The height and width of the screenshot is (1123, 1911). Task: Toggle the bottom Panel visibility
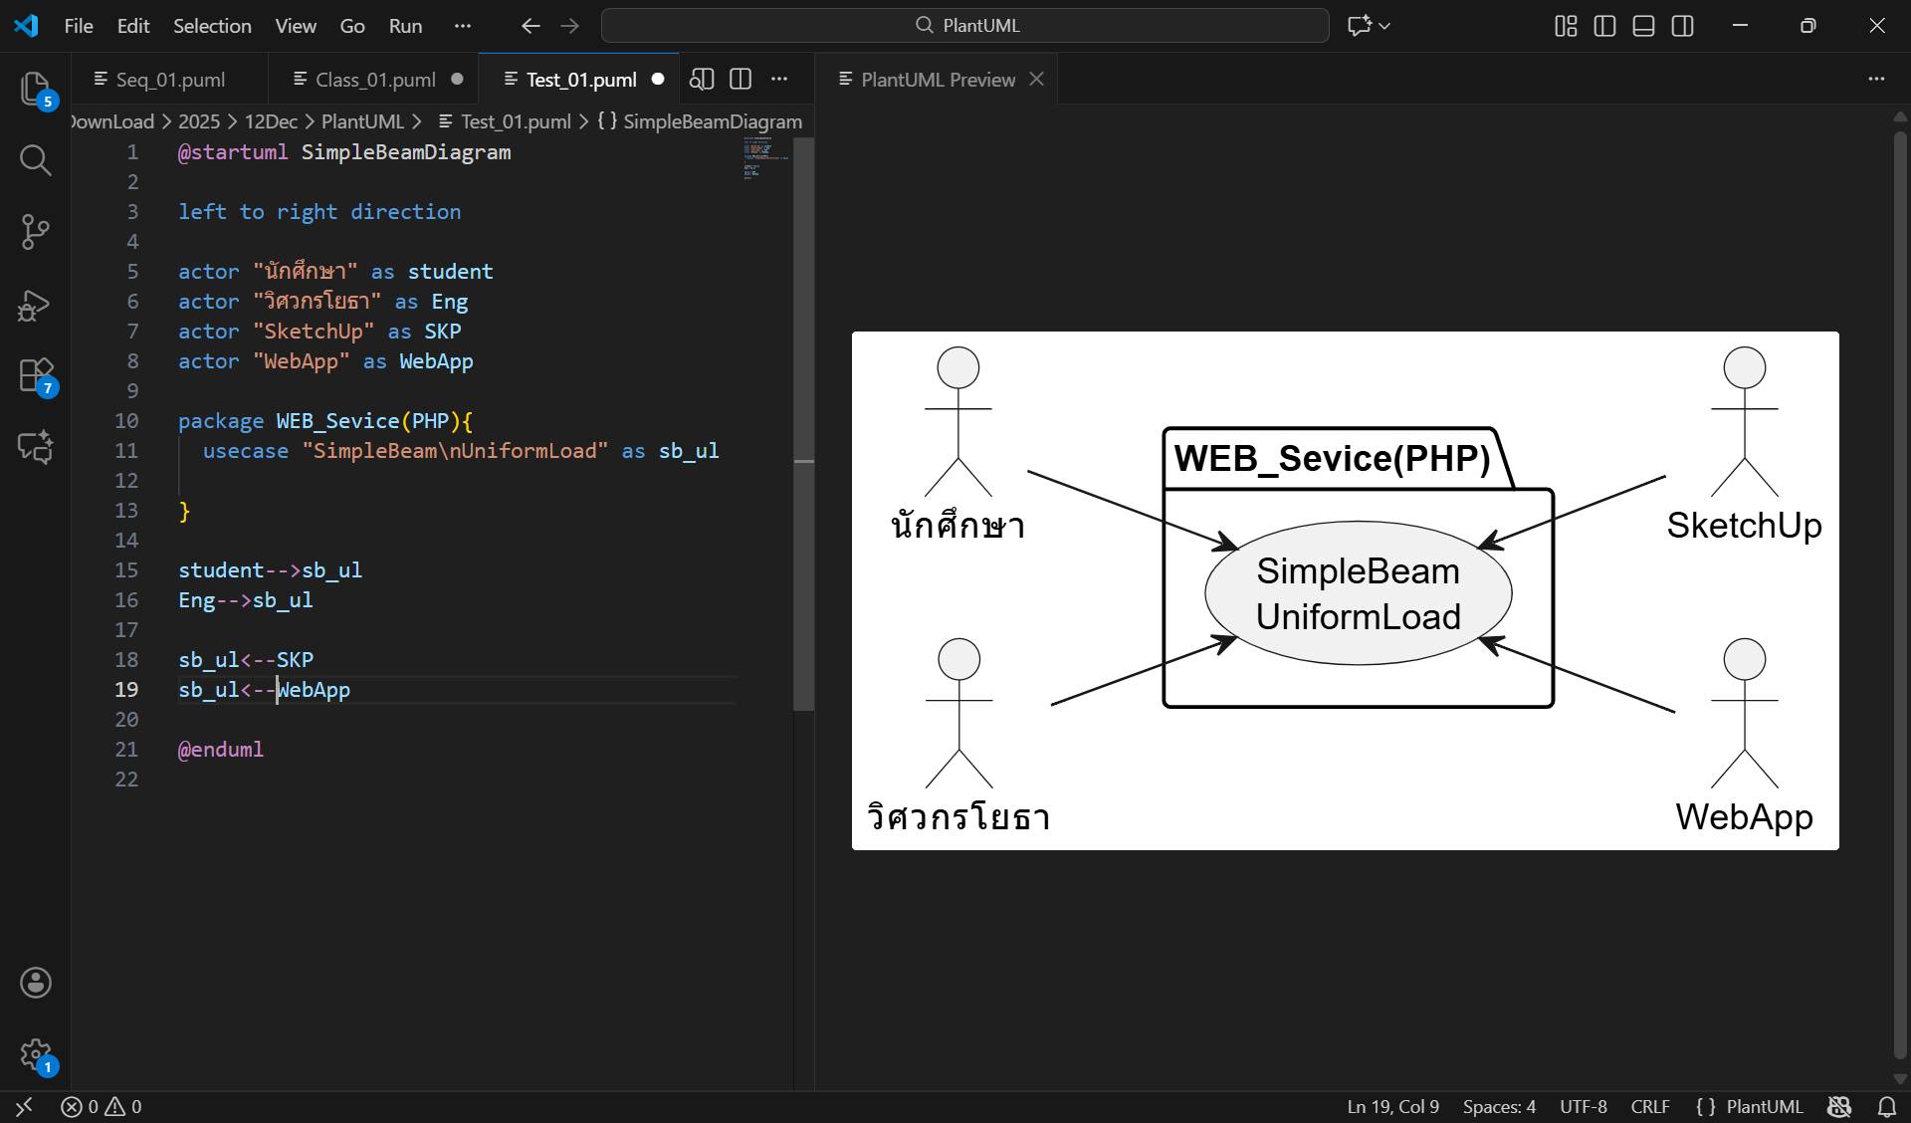pyautogui.click(x=1644, y=26)
